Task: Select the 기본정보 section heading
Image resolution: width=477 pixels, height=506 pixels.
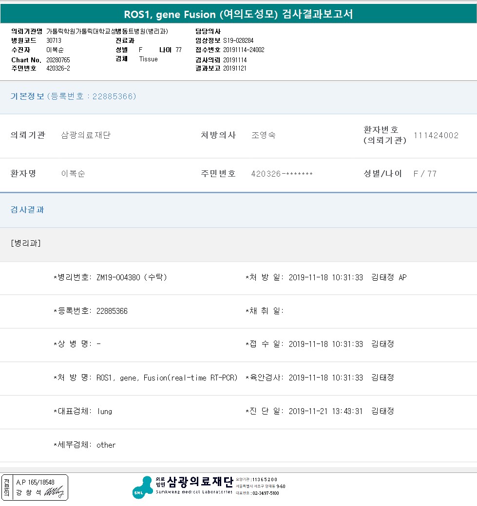Action: point(28,96)
